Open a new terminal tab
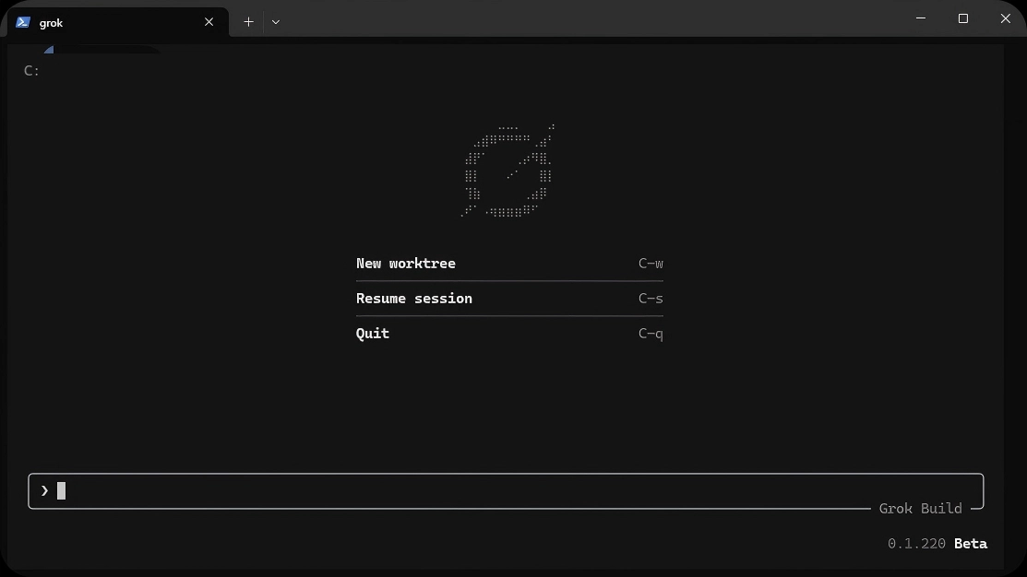The height and width of the screenshot is (577, 1027). pyautogui.click(x=248, y=22)
